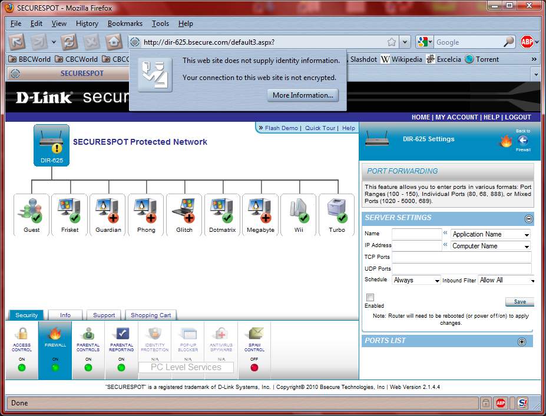
Task: Tick the Enabled checkbox
Action: tap(370, 297)
